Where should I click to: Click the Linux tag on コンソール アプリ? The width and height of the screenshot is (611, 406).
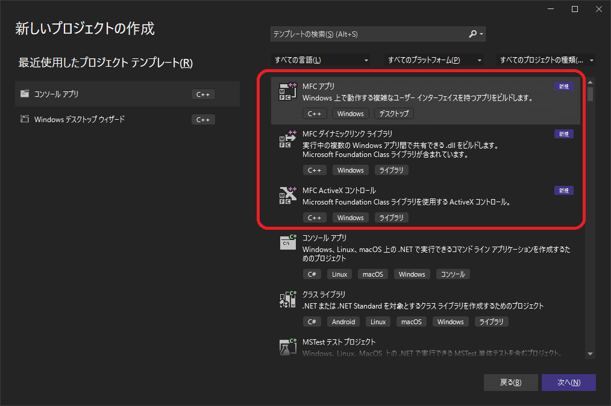[x=339, y=274]
